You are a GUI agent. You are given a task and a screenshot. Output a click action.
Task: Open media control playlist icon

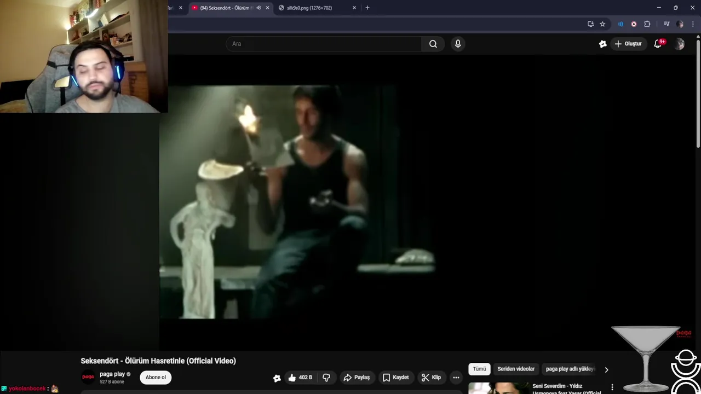point(666,24)
